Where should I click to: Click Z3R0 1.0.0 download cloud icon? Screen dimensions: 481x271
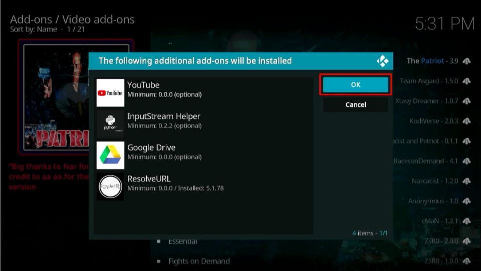(466, 261)
